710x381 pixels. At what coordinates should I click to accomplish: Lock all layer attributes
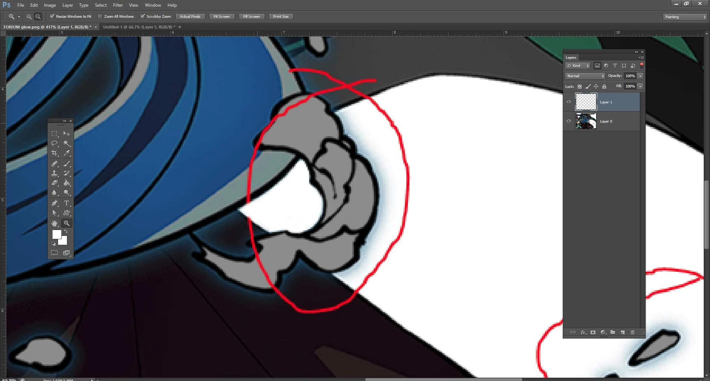pos(604,86)
